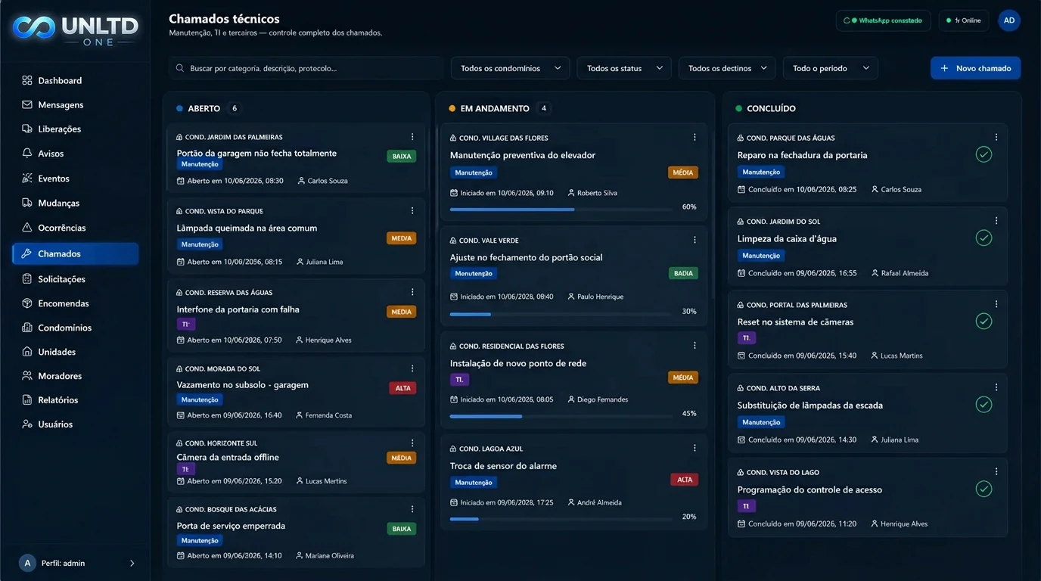Screen dimensions: 1041x581
Task: Open options menu for Village das Flores card
Action: click(x=695, y=137)
